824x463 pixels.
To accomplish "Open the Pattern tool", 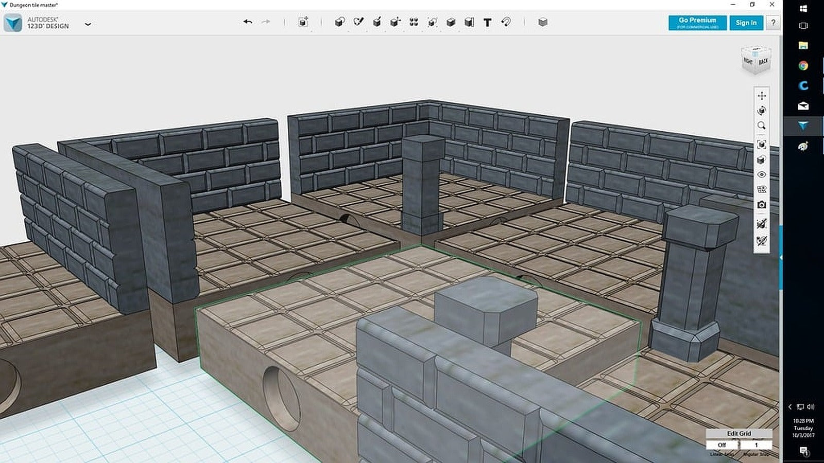I will pyautogui.click(x=414, y=22).
